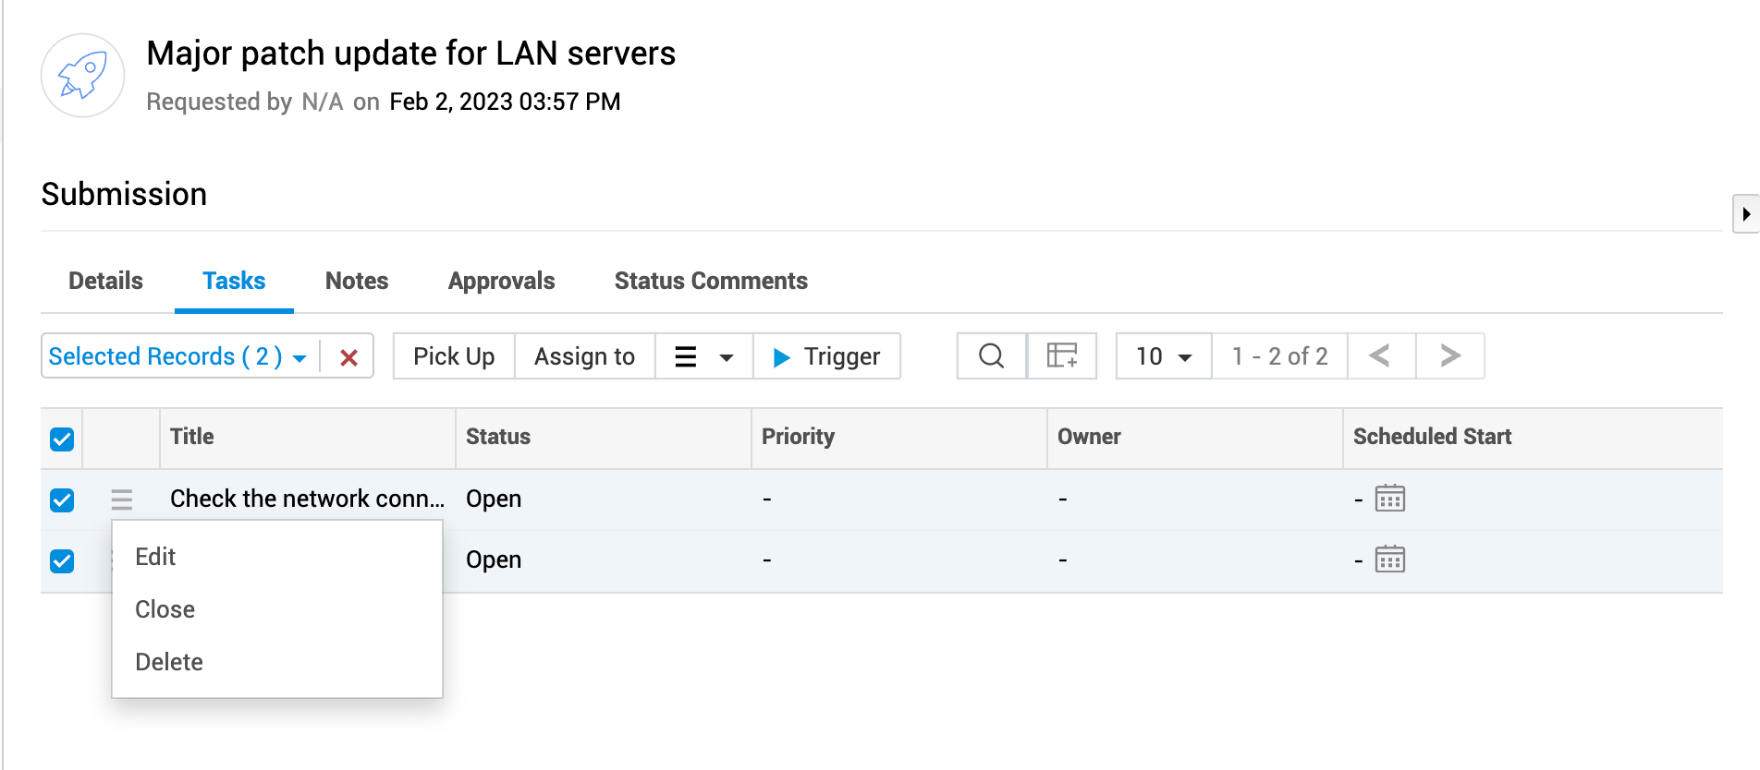Screen dimensions: 1760x770
Task: Open the Notes tab
Action: tap(357, 281)
